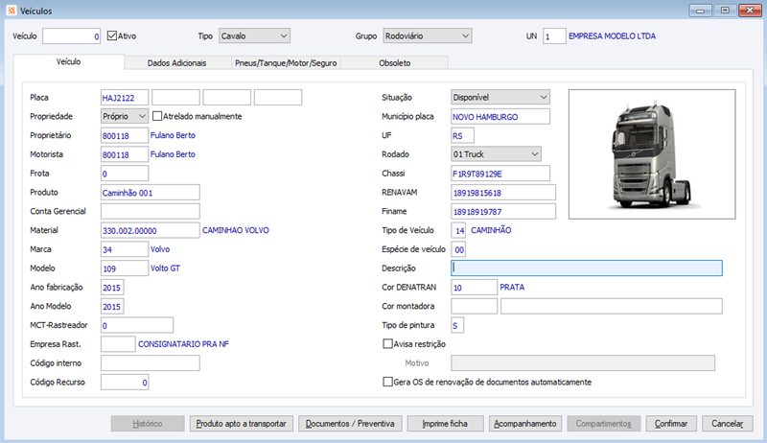Cancel editing with the Cancelar button

[728, 424]
